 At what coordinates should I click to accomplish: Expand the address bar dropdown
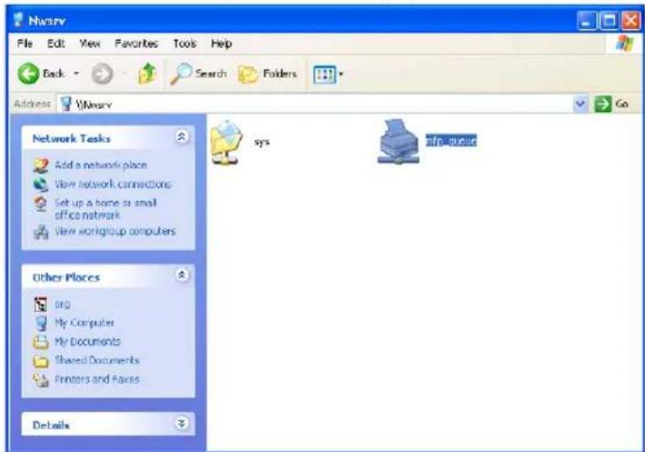[x=580, y=104]
